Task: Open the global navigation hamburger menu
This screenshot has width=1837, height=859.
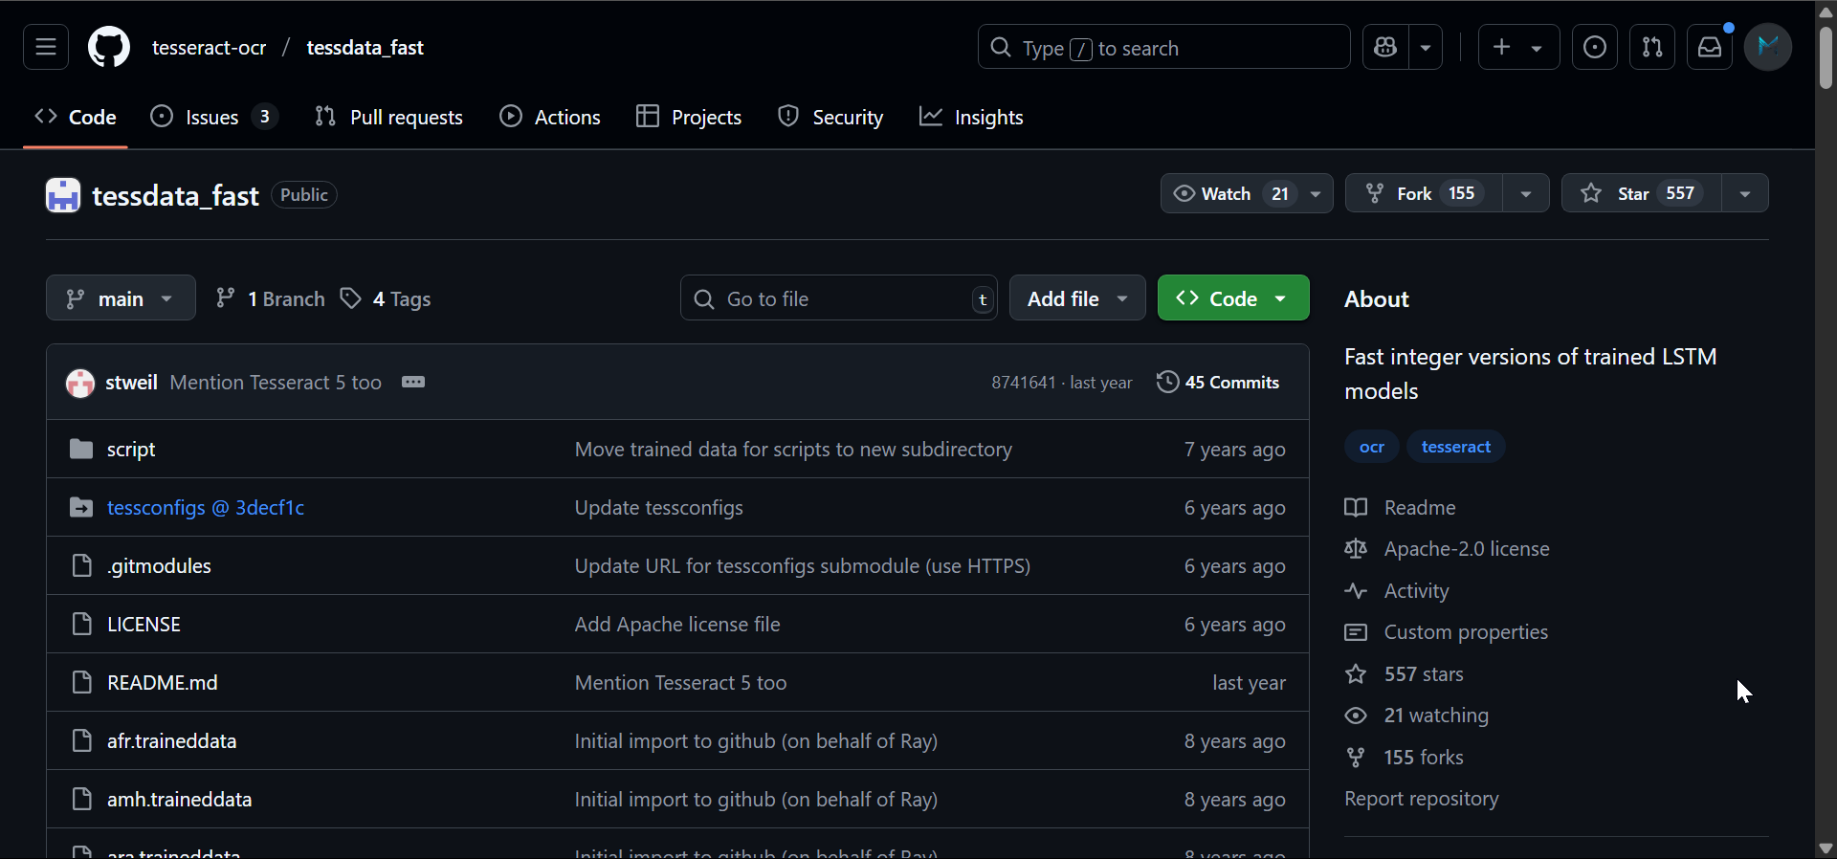Action: (46, 47)
